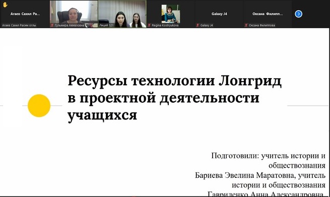Click 'Гавриленко Анна Александровна' text
Screen dimensions: 330x197
265,194
